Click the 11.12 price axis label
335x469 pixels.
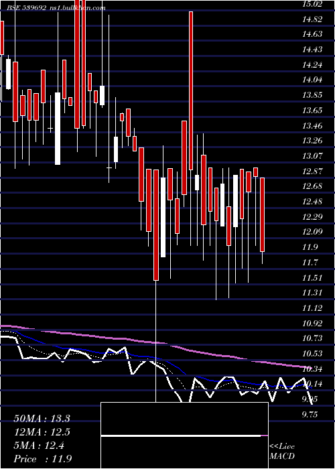click(312, 308)
